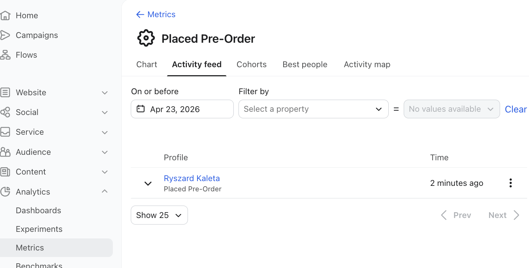Expand the Ryszard Kaleta event row
The image size is (529, 268).
[x=148, y=183]
